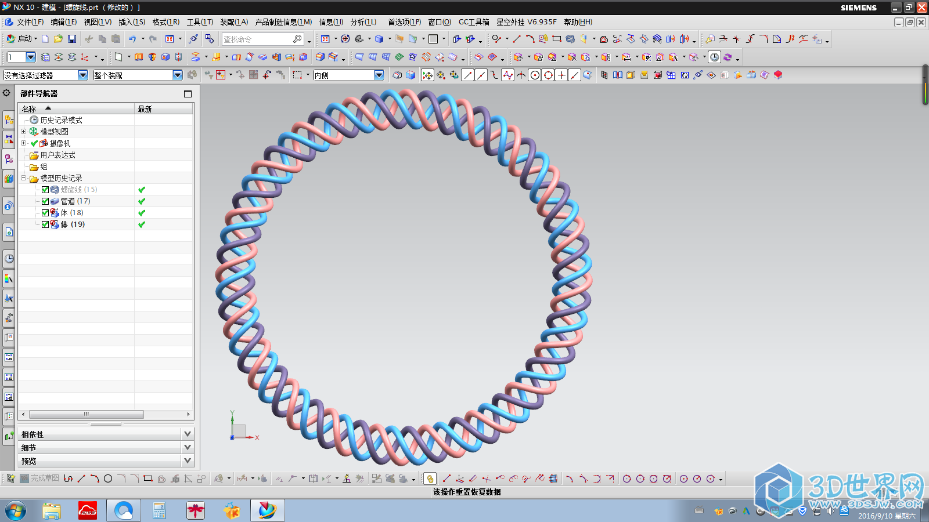Select the arc tool in curve toolbar
The image size is (929, 522).
coord(530,39)
